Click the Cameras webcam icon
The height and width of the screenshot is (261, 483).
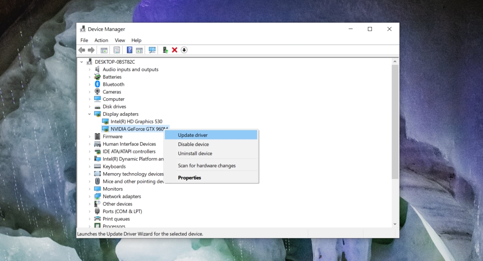97,92
